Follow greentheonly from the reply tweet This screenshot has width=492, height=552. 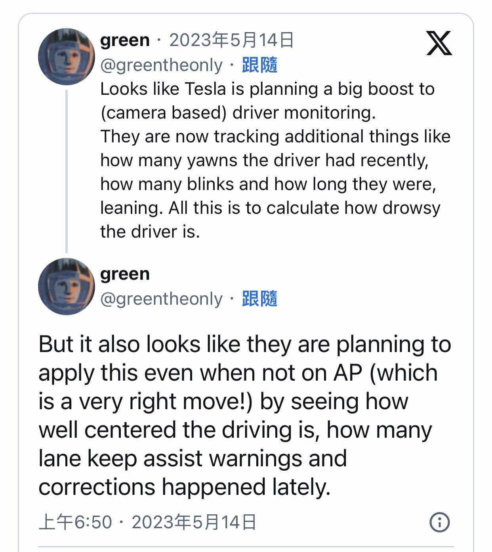coord(259,299)
